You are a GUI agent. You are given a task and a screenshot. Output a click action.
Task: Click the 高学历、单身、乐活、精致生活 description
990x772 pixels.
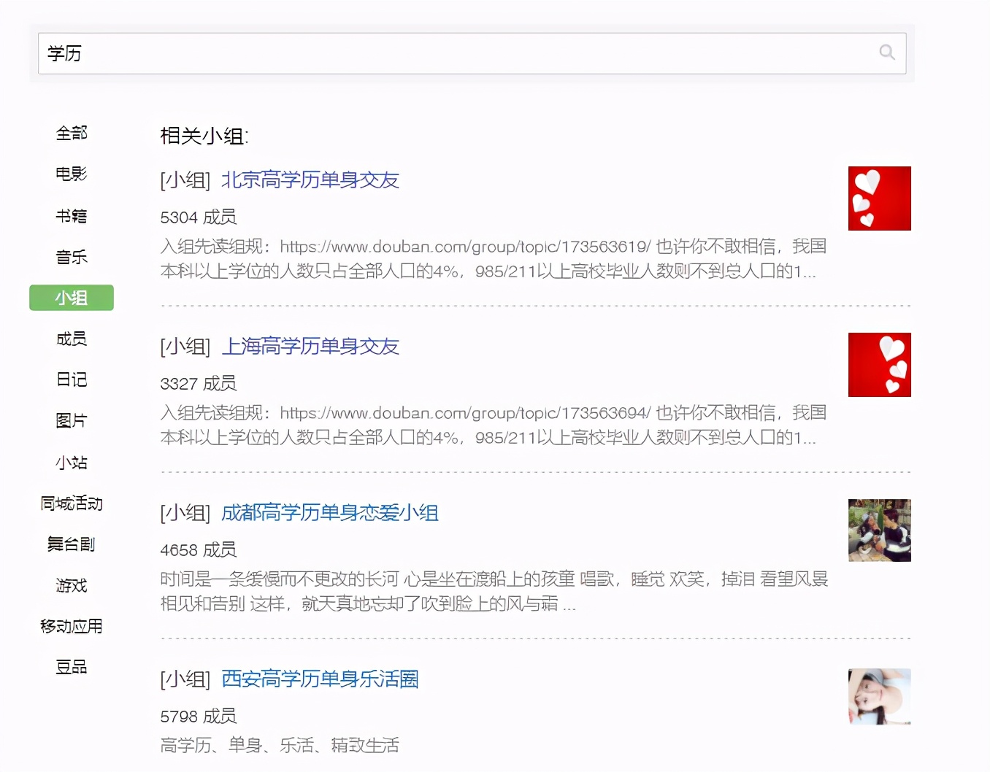tap(280, 746)
